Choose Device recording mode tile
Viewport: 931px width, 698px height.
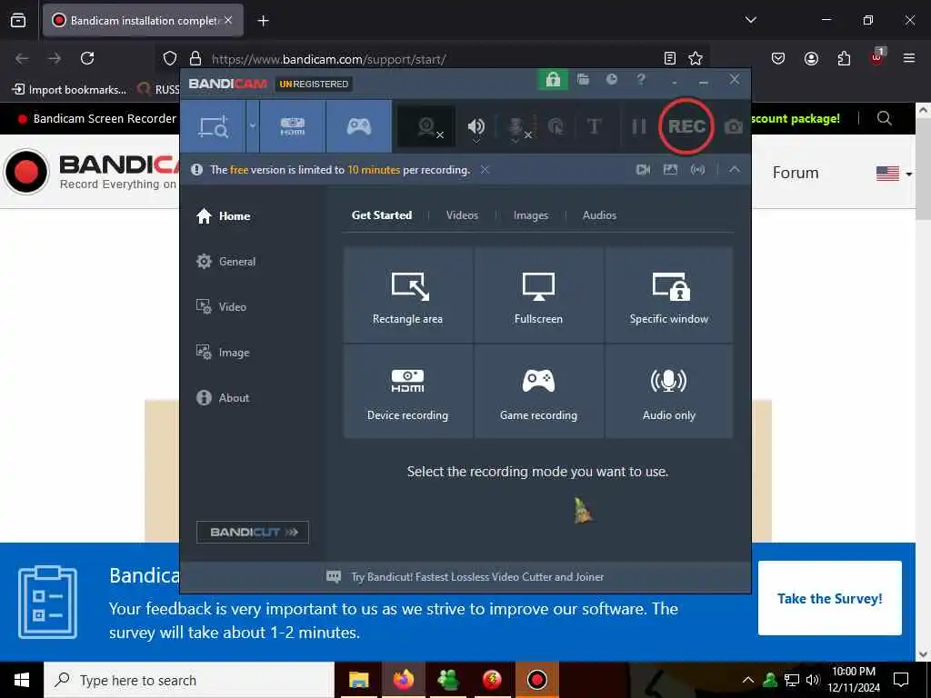[408, 392]
